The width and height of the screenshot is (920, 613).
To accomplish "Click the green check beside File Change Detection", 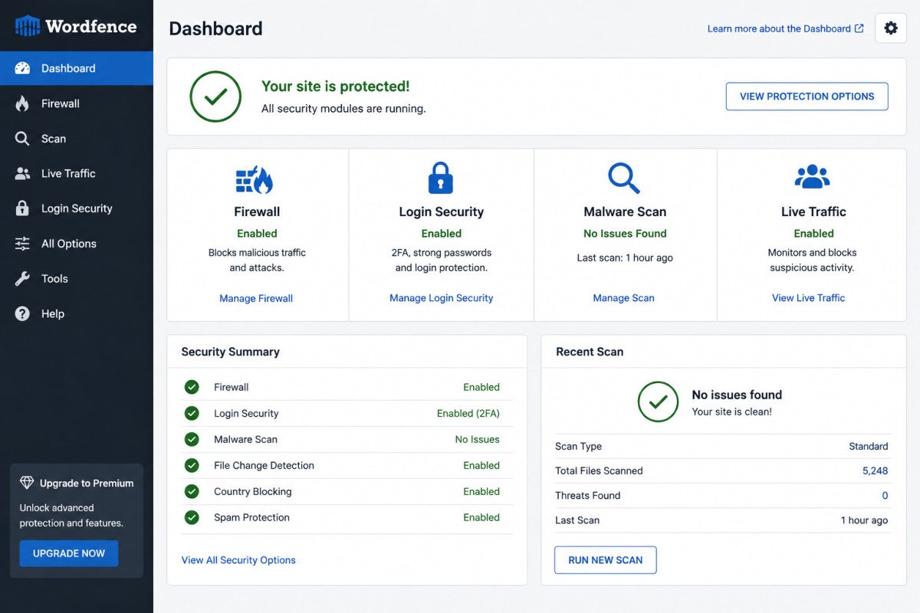I will tap(192, 466).
